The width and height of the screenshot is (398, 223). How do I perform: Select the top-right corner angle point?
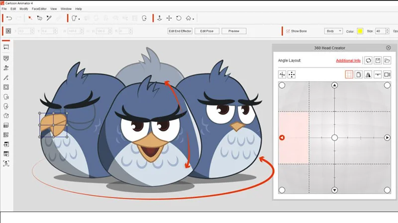387,85
